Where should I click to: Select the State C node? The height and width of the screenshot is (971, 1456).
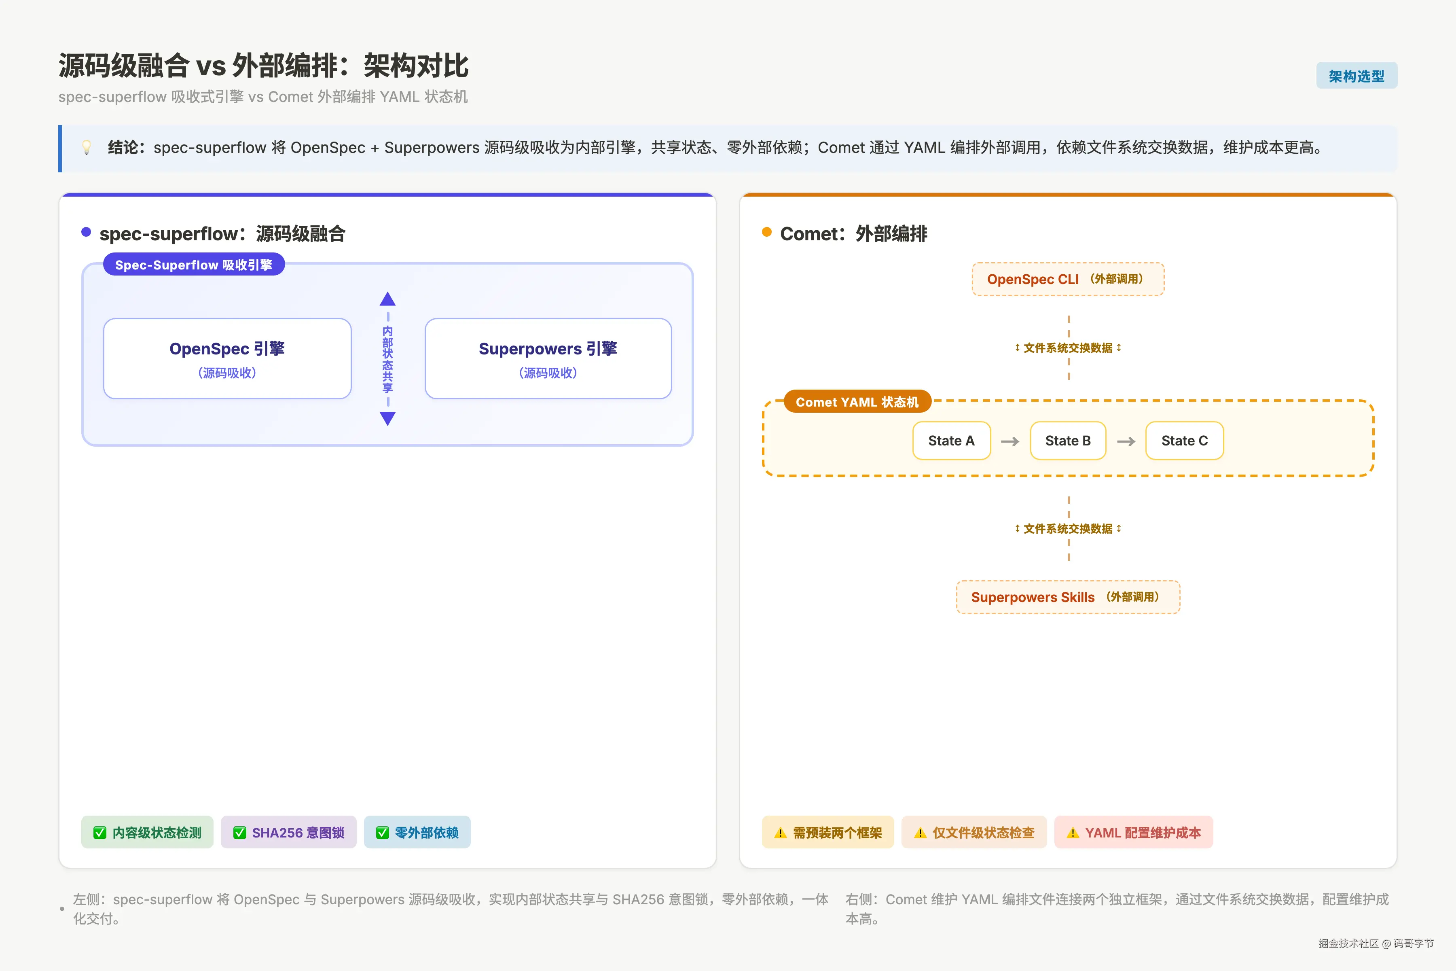[x=1184, y=441]
